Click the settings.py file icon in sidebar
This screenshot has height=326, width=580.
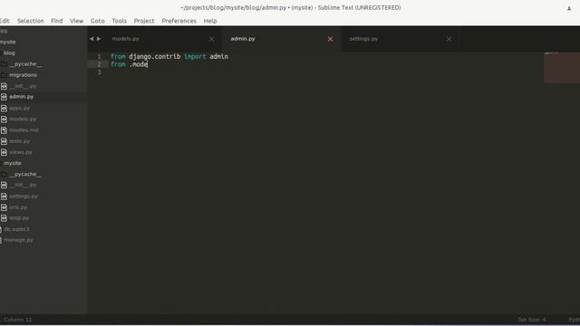click(4, 197)
